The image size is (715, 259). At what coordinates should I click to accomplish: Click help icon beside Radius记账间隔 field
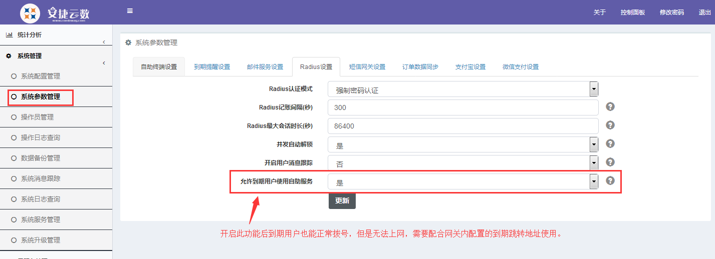click(x=610, y=106)
